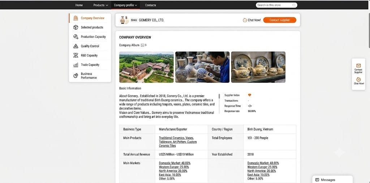Click the Basic Information description scrollbar
370x183 pixels.
tap(219, 96)
